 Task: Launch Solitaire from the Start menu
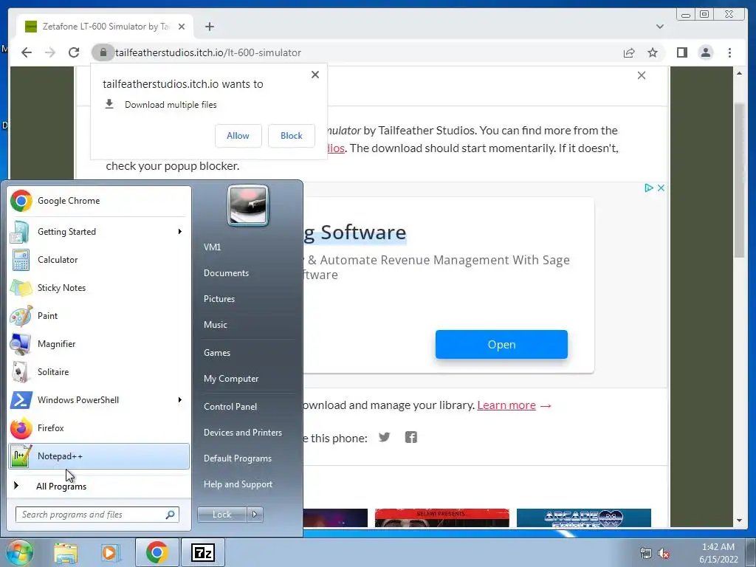[99, 372]
